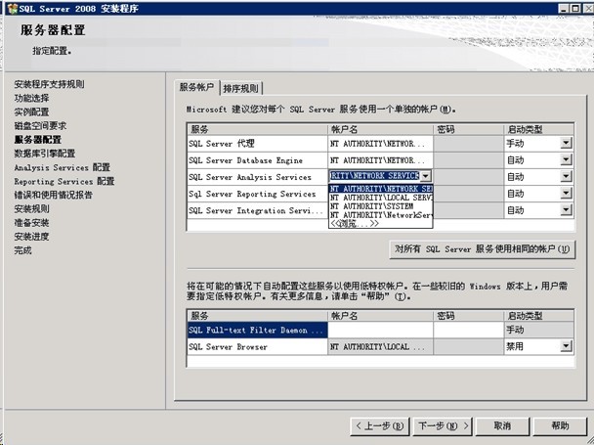The height and width of the screenshot is (445, 594).
Task: Click the 实例配置 step in sidebar
Action: tap(32, 111)
